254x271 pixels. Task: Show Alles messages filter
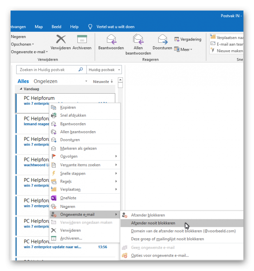coord(23,81)
